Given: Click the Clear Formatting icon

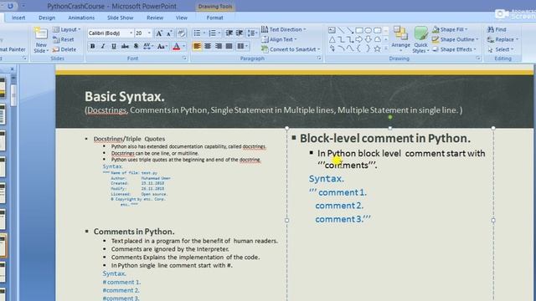Looking at the screenshot, I should tap(182, 33).
